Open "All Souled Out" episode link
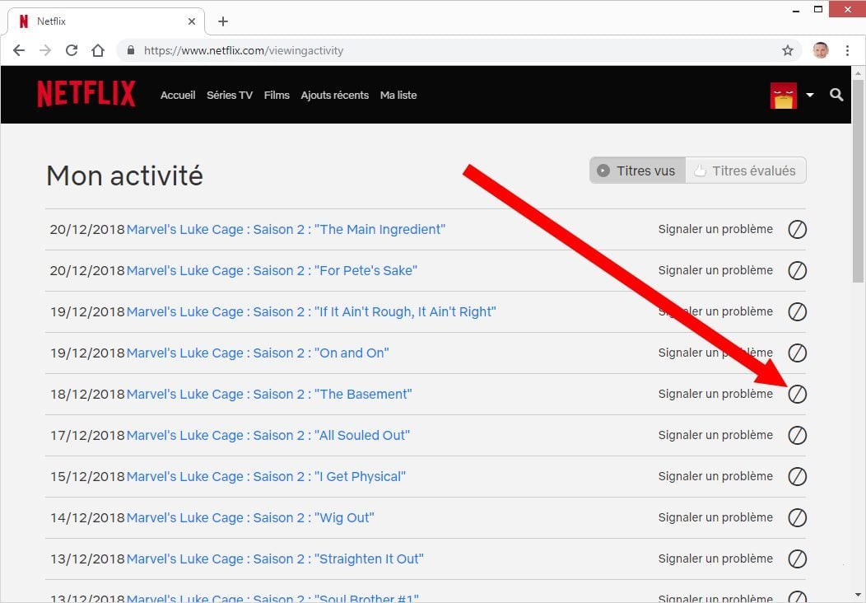 click(268, 435)
